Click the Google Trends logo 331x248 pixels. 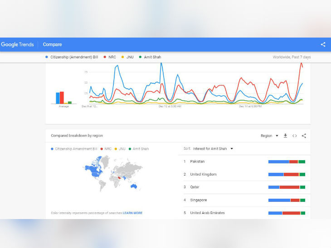pos(17,44)
